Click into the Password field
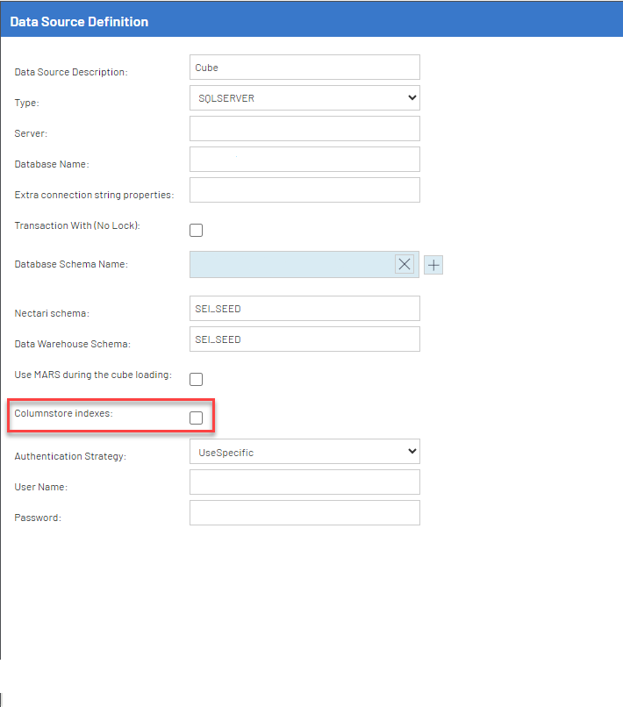The height and width of the screenshot is (707, 623). (304, 513)
